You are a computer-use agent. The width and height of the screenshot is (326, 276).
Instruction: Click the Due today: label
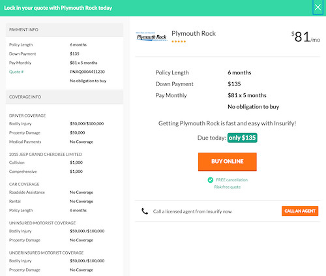coord(211,138)
